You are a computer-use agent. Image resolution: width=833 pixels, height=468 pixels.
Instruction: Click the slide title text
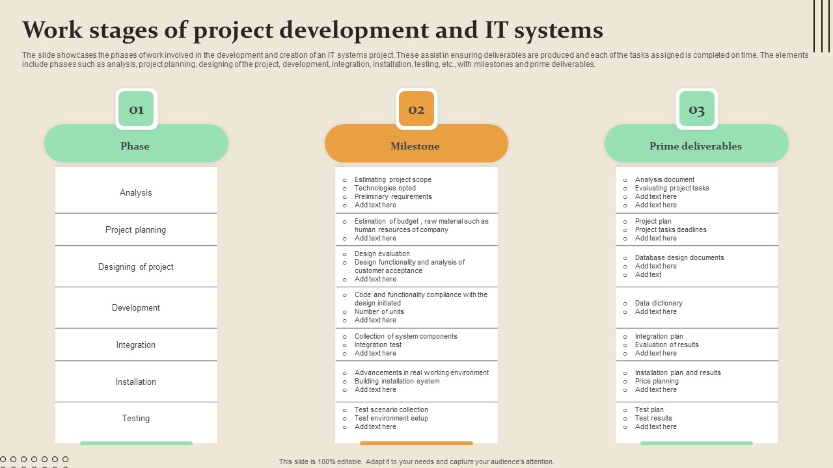pos(312,30)
